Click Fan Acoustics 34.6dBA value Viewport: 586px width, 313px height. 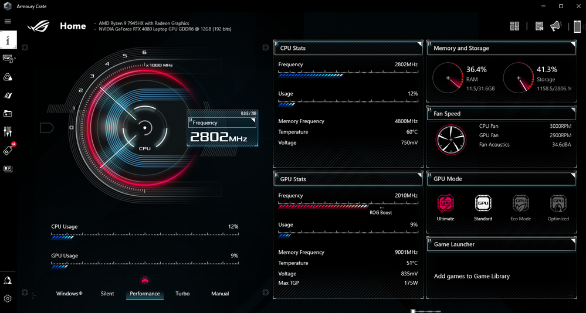(561, 145)
